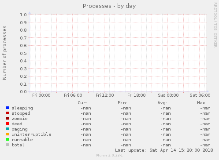Click the bright red dead legend swatch

pyautogui.click(x=7, y=124)
